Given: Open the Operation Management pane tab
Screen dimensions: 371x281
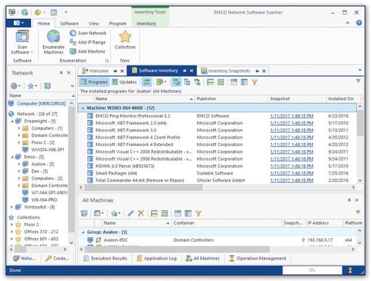Looking at the screenshot, I should (258, 258).
